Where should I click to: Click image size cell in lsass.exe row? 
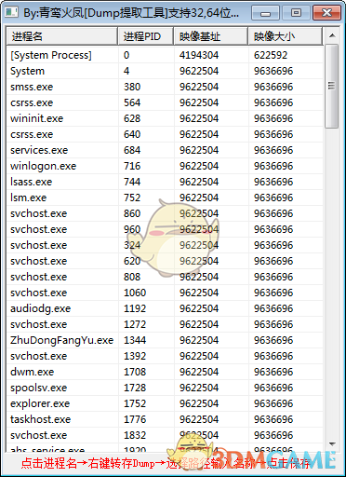[273, 182]
